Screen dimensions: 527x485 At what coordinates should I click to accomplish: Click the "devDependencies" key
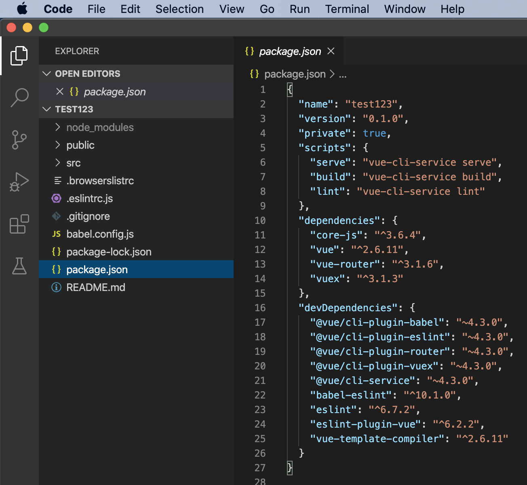[x=348, y=308]
